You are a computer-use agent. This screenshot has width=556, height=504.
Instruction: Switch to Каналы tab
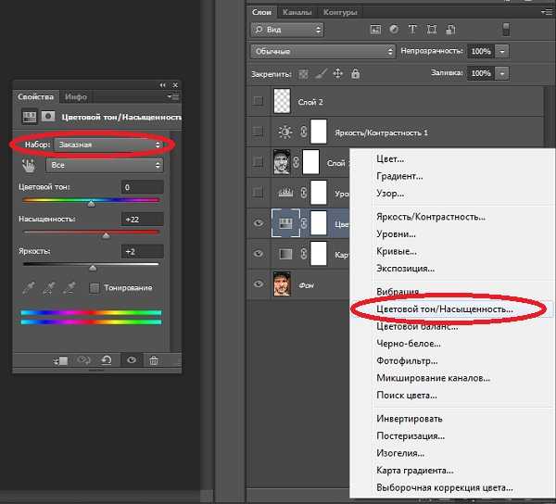[297, 12]
